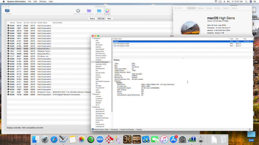Open Finder from the dock
This screenshot has height=145, width=259.
(36, 139)
